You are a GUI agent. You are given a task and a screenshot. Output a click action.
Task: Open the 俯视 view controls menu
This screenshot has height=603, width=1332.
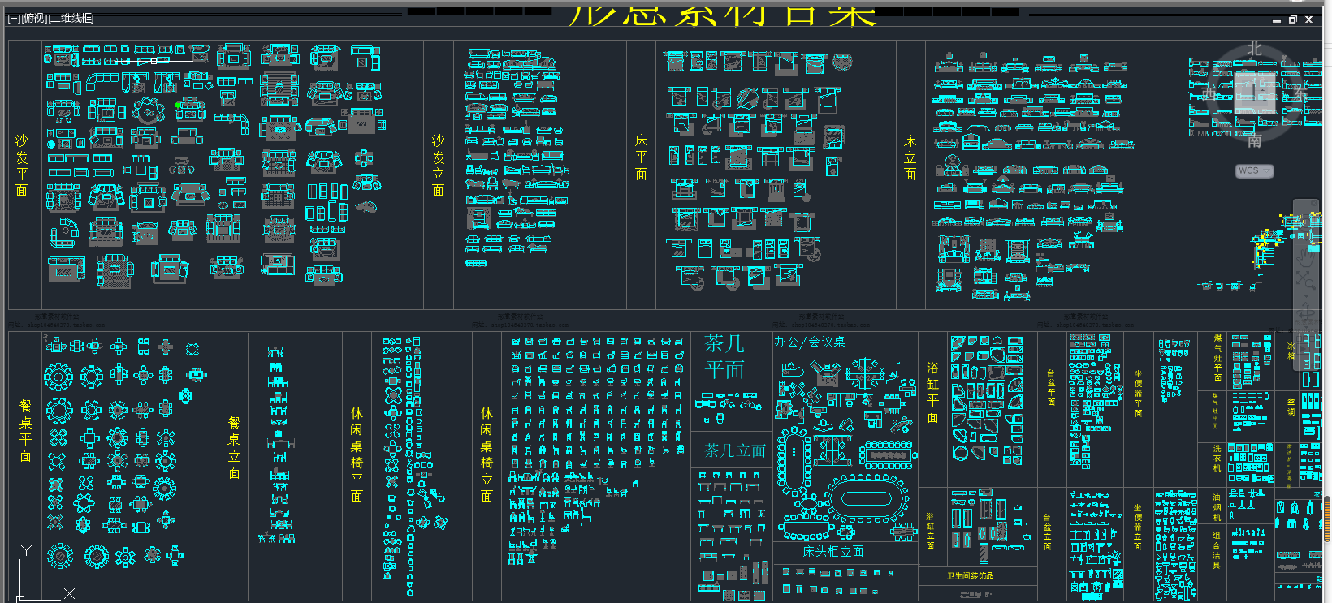pos(35,18)
